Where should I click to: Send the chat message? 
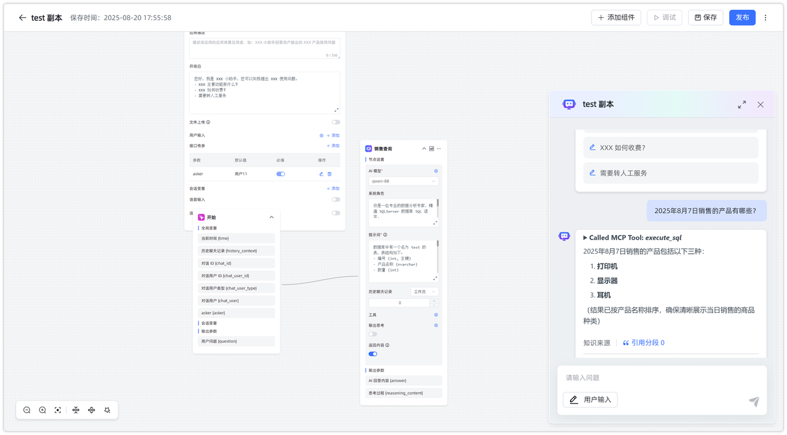pyautogui.click(x=753, y=401)
